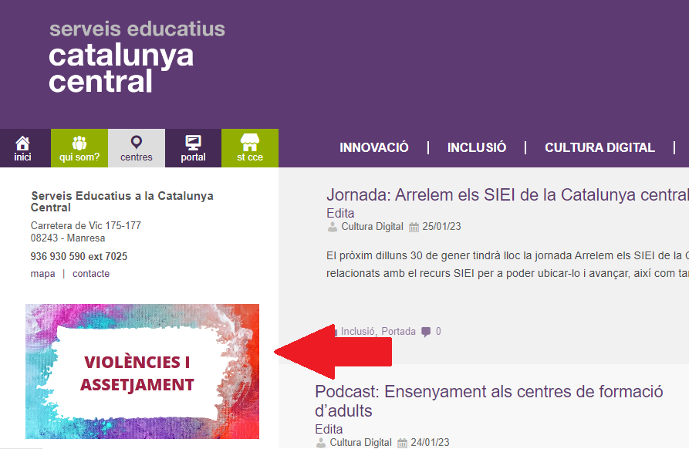The width and height of the screenshot is (689, 449).
Task: Click the serveis educatius catalunya central logo
Action: click(x=137, y=57)
